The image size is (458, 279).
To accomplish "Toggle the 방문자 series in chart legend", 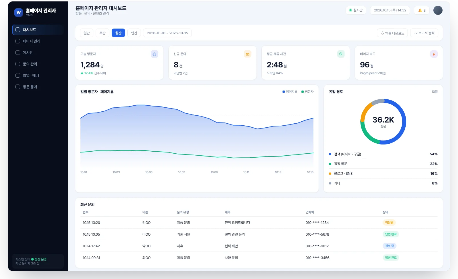I will coord(307,92).
